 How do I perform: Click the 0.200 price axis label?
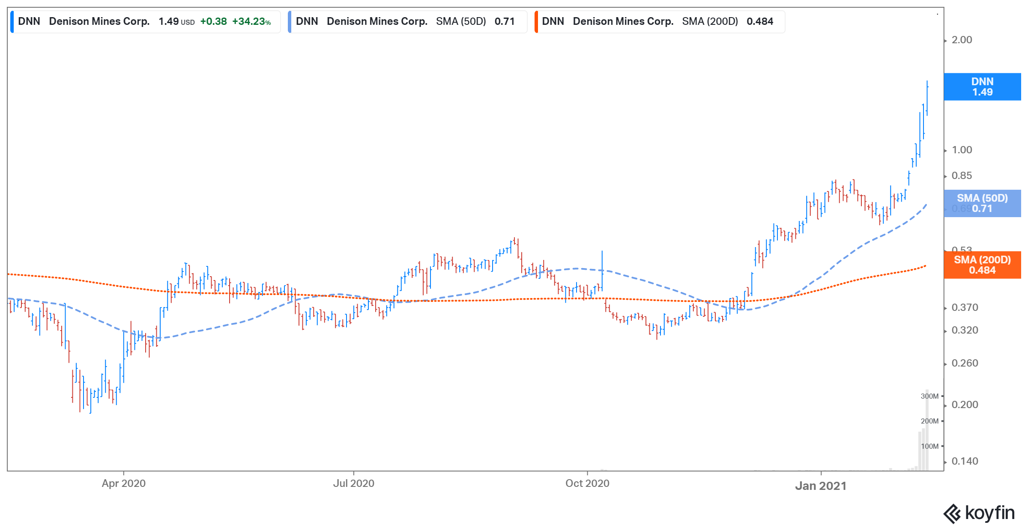coord(965,405)
